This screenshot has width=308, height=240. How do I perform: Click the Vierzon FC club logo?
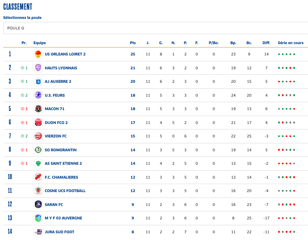[x=38, y=136]
